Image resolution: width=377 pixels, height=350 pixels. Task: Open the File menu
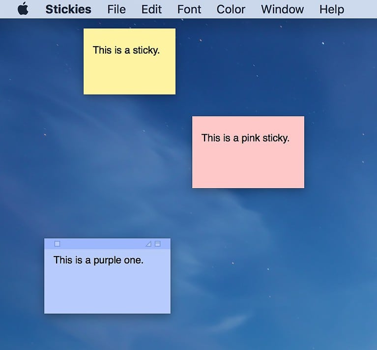point(116,9)
